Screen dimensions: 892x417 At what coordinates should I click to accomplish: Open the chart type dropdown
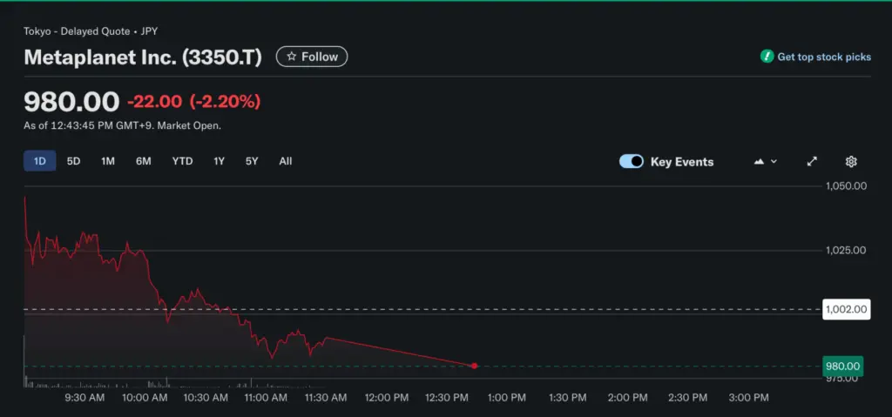click(x=765, y=162)
